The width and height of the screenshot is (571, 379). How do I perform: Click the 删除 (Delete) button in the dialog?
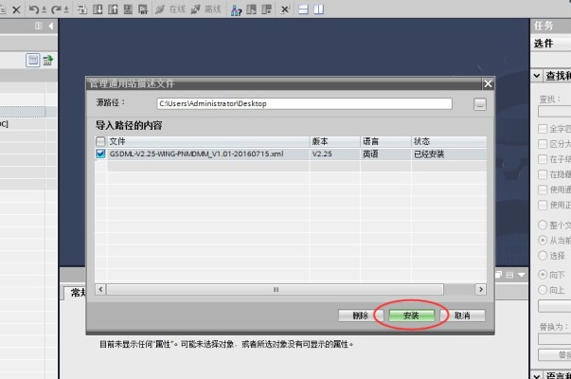(359, 315)
